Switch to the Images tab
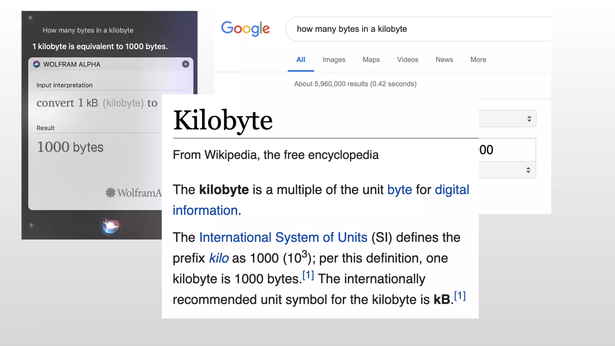 click(x=334, y=60)
